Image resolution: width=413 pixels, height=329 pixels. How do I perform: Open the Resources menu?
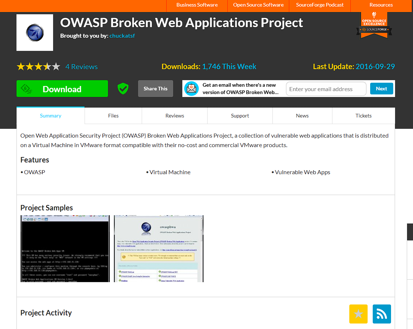[381, 5]
